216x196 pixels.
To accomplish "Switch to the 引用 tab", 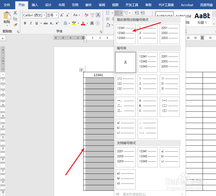I will coord(75,5).
